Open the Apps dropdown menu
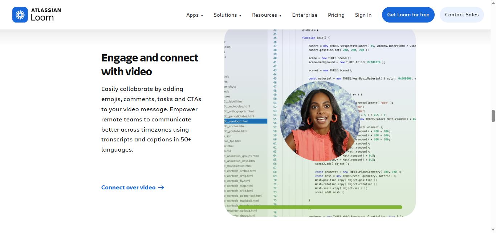Image resolution: width=496 pixels, height=233 pixels. pyautogui.click(x=195, y=15)
